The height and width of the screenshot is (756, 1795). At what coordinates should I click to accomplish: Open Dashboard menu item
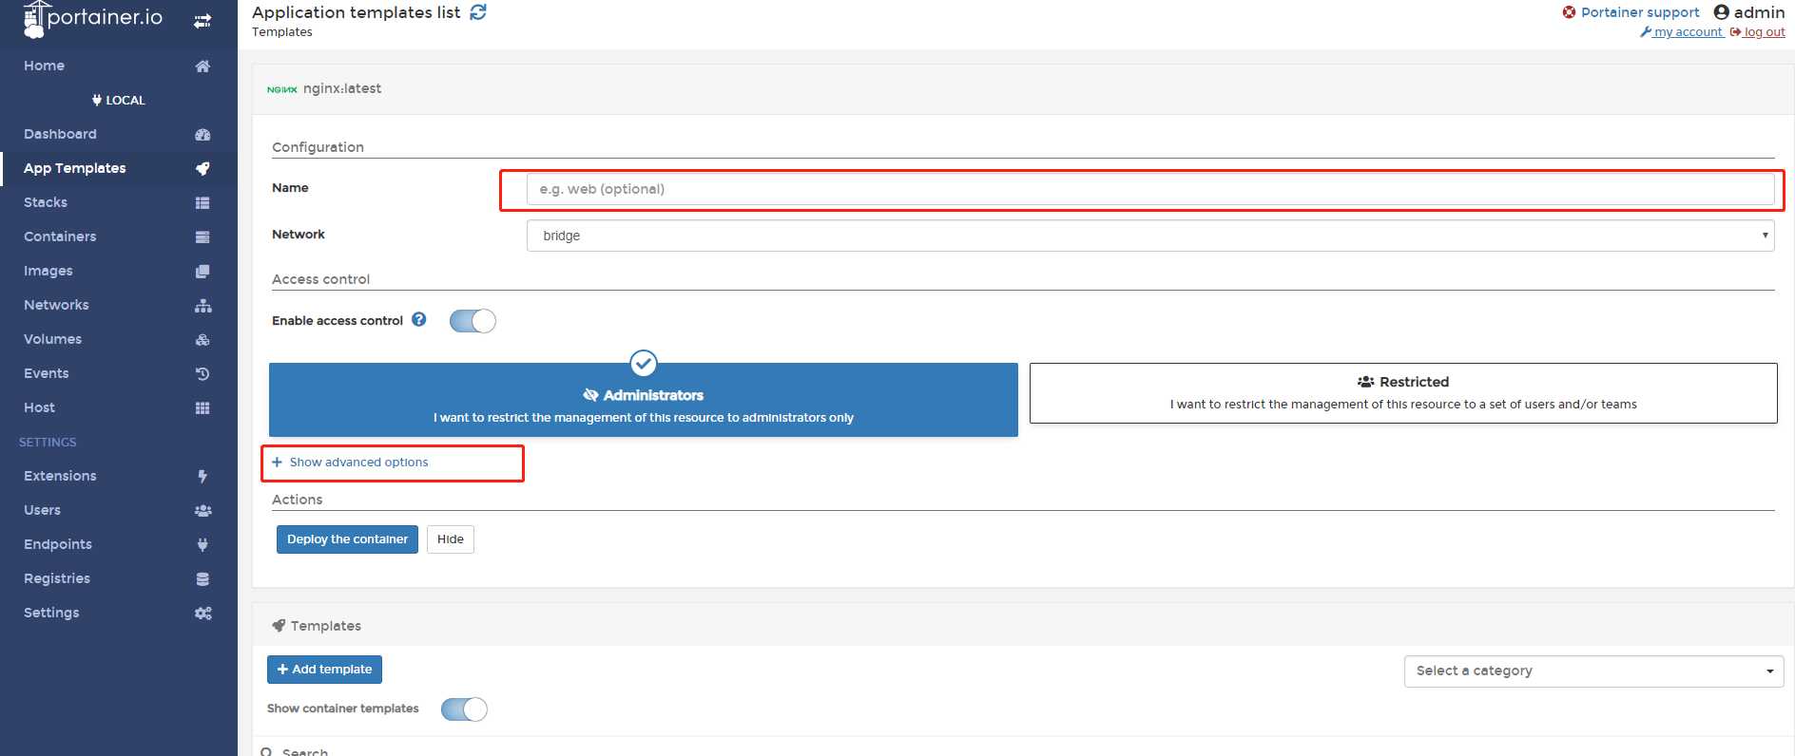[118, 134]
